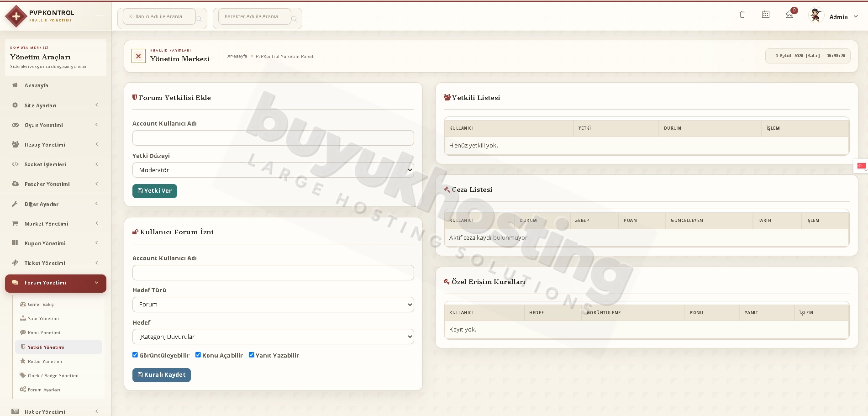Viewport: 868px width, 416px height.
Task: Click the Kupon Yönetimi barcode icon
Action: (15, 243)
